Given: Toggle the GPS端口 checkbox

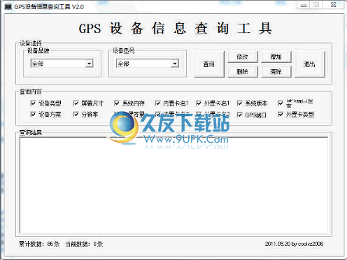Looking at the screenshot, I should 239,115.
